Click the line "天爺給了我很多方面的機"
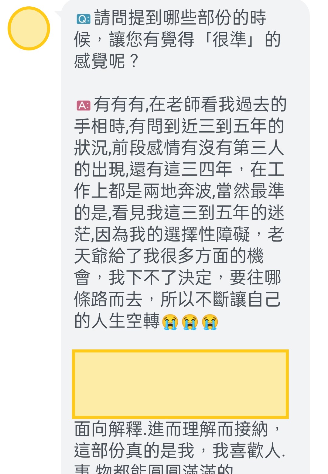Screen dimensions: 328x474 [x=169, y=256]
